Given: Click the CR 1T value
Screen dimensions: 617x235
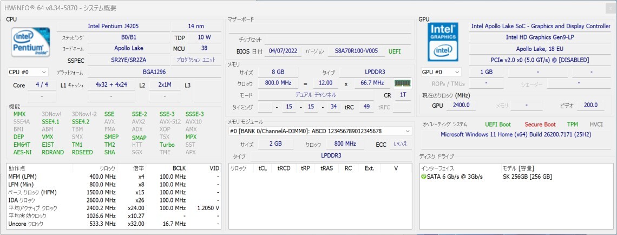Looking at the screenshot, I should tap(403, 95).
